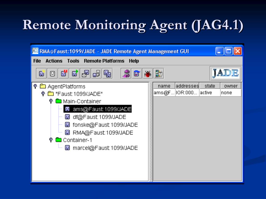The image size is (266, 199).
Task: Maximize the JADE RMA window
Action: click(229, 51)
